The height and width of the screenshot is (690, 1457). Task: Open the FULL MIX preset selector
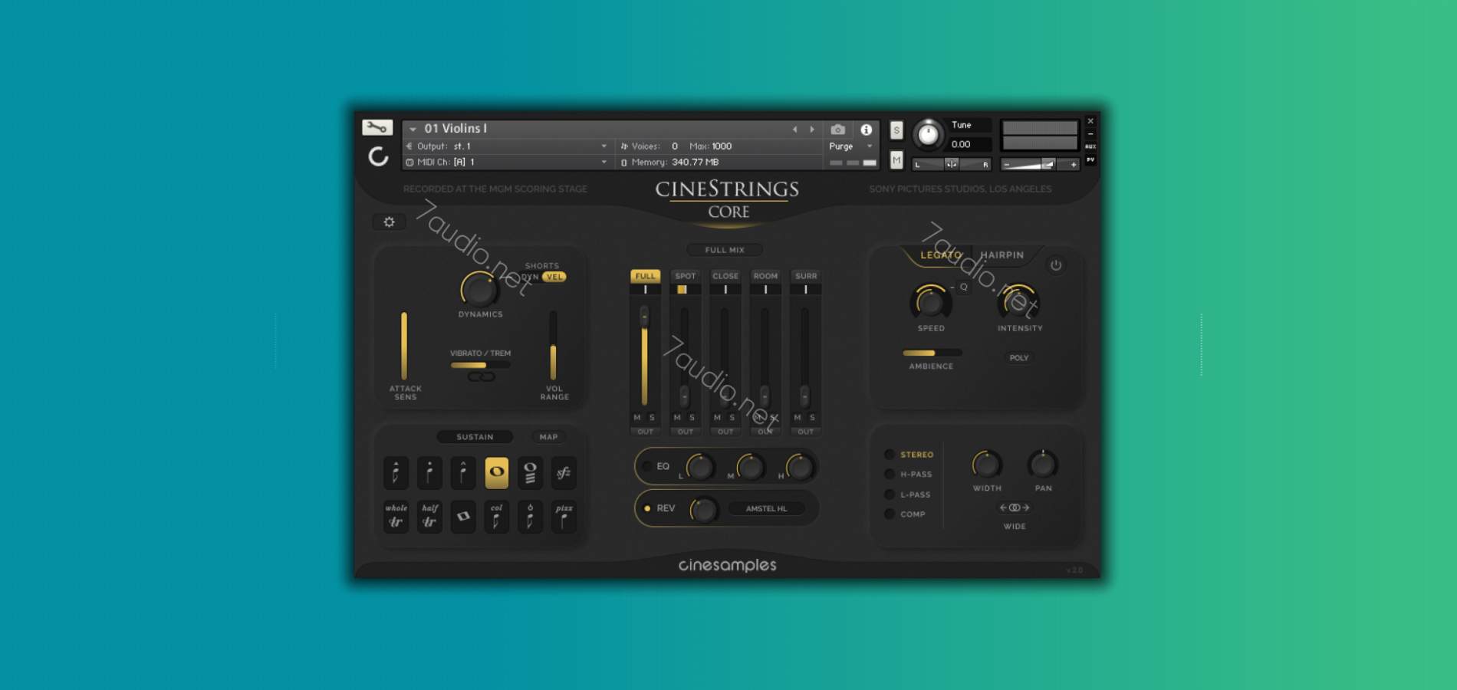[x=725, y=250]
